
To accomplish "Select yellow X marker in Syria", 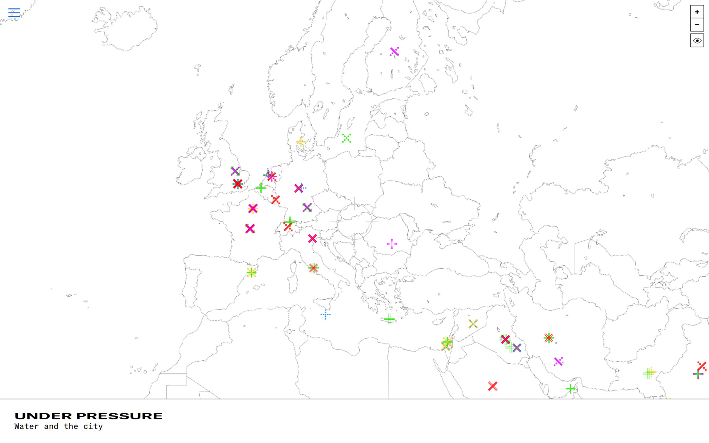I will click(473, 324).
